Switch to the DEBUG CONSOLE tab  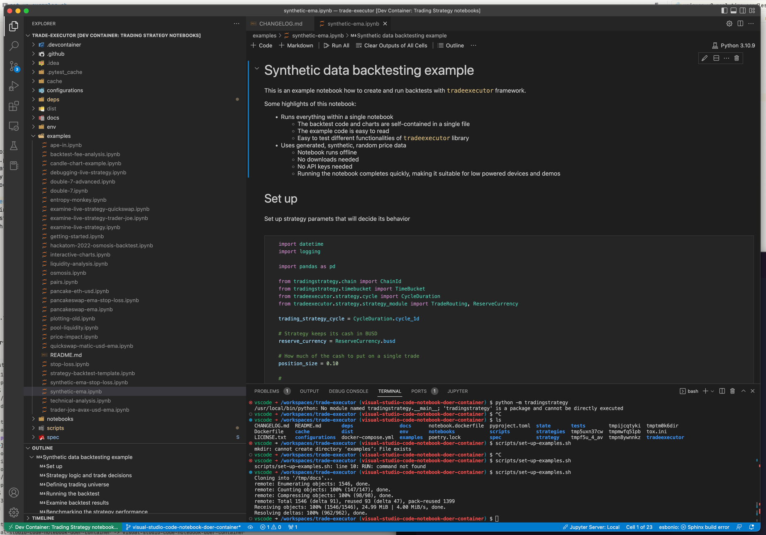[349, 391]
